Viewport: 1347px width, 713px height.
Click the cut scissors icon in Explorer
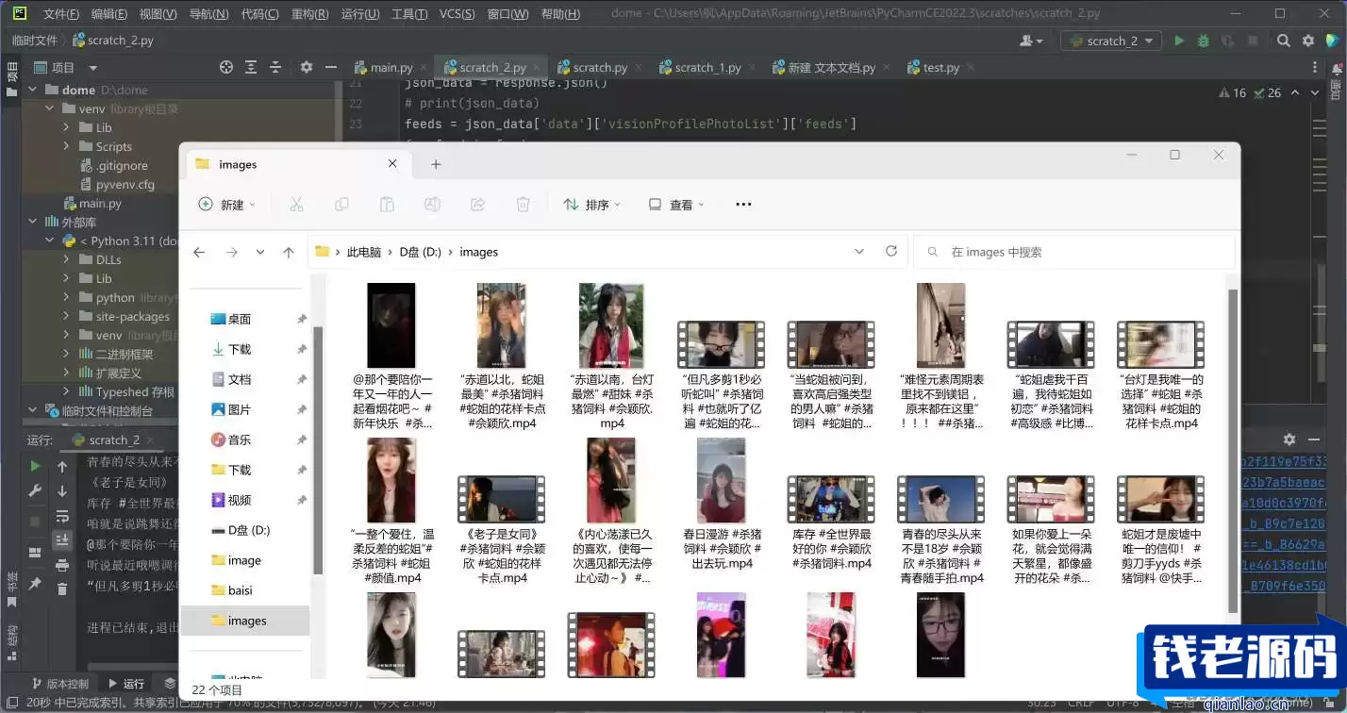296,205
